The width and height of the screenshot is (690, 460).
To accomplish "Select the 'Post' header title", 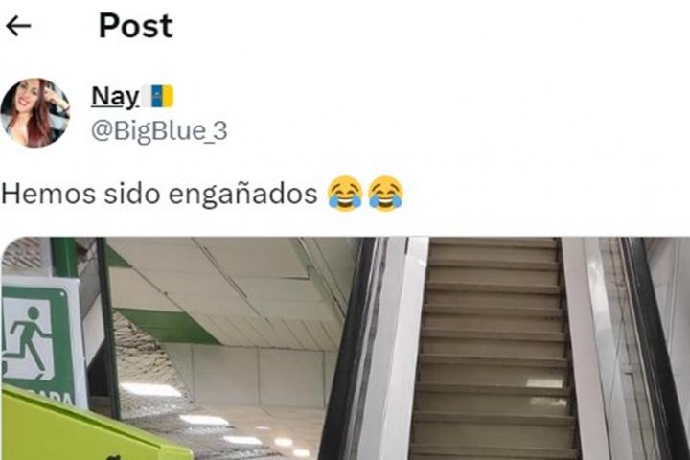I will point(135,26).
